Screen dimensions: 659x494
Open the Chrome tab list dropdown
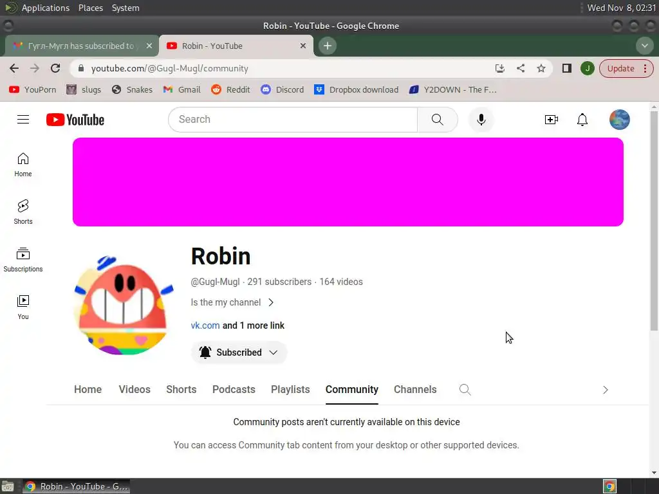[644, 46]
